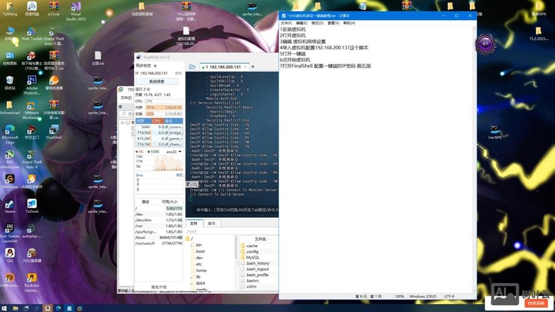Switch to the 命令 tab in bottom panel
Screen dimensions: 555x312
pyautogui.click(x=212, y=223)
